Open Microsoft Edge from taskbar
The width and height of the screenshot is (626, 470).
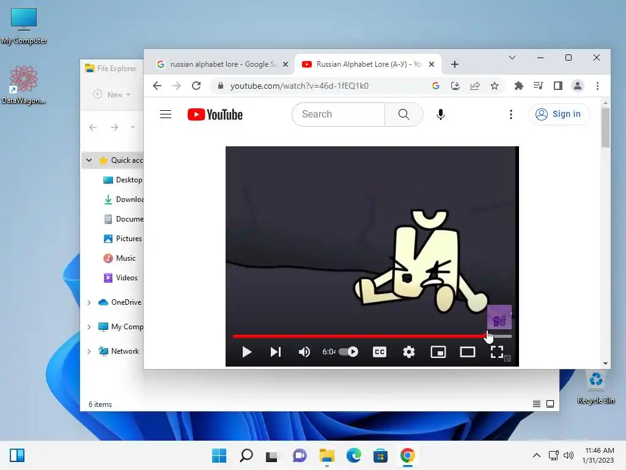pos(354,455)
